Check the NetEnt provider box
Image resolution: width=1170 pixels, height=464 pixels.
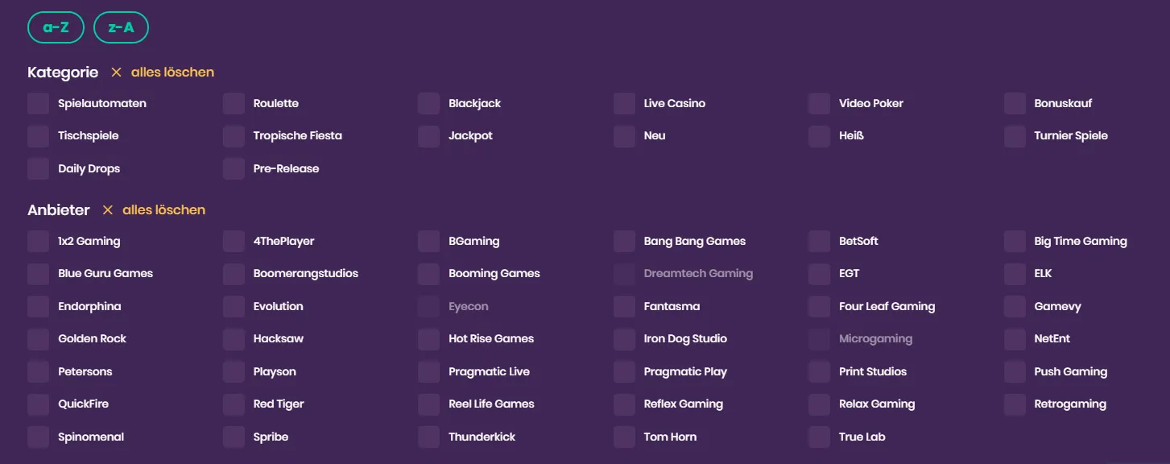click(x=1015, y=339)
